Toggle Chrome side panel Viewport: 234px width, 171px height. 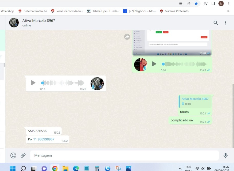(x=213, y=3)
